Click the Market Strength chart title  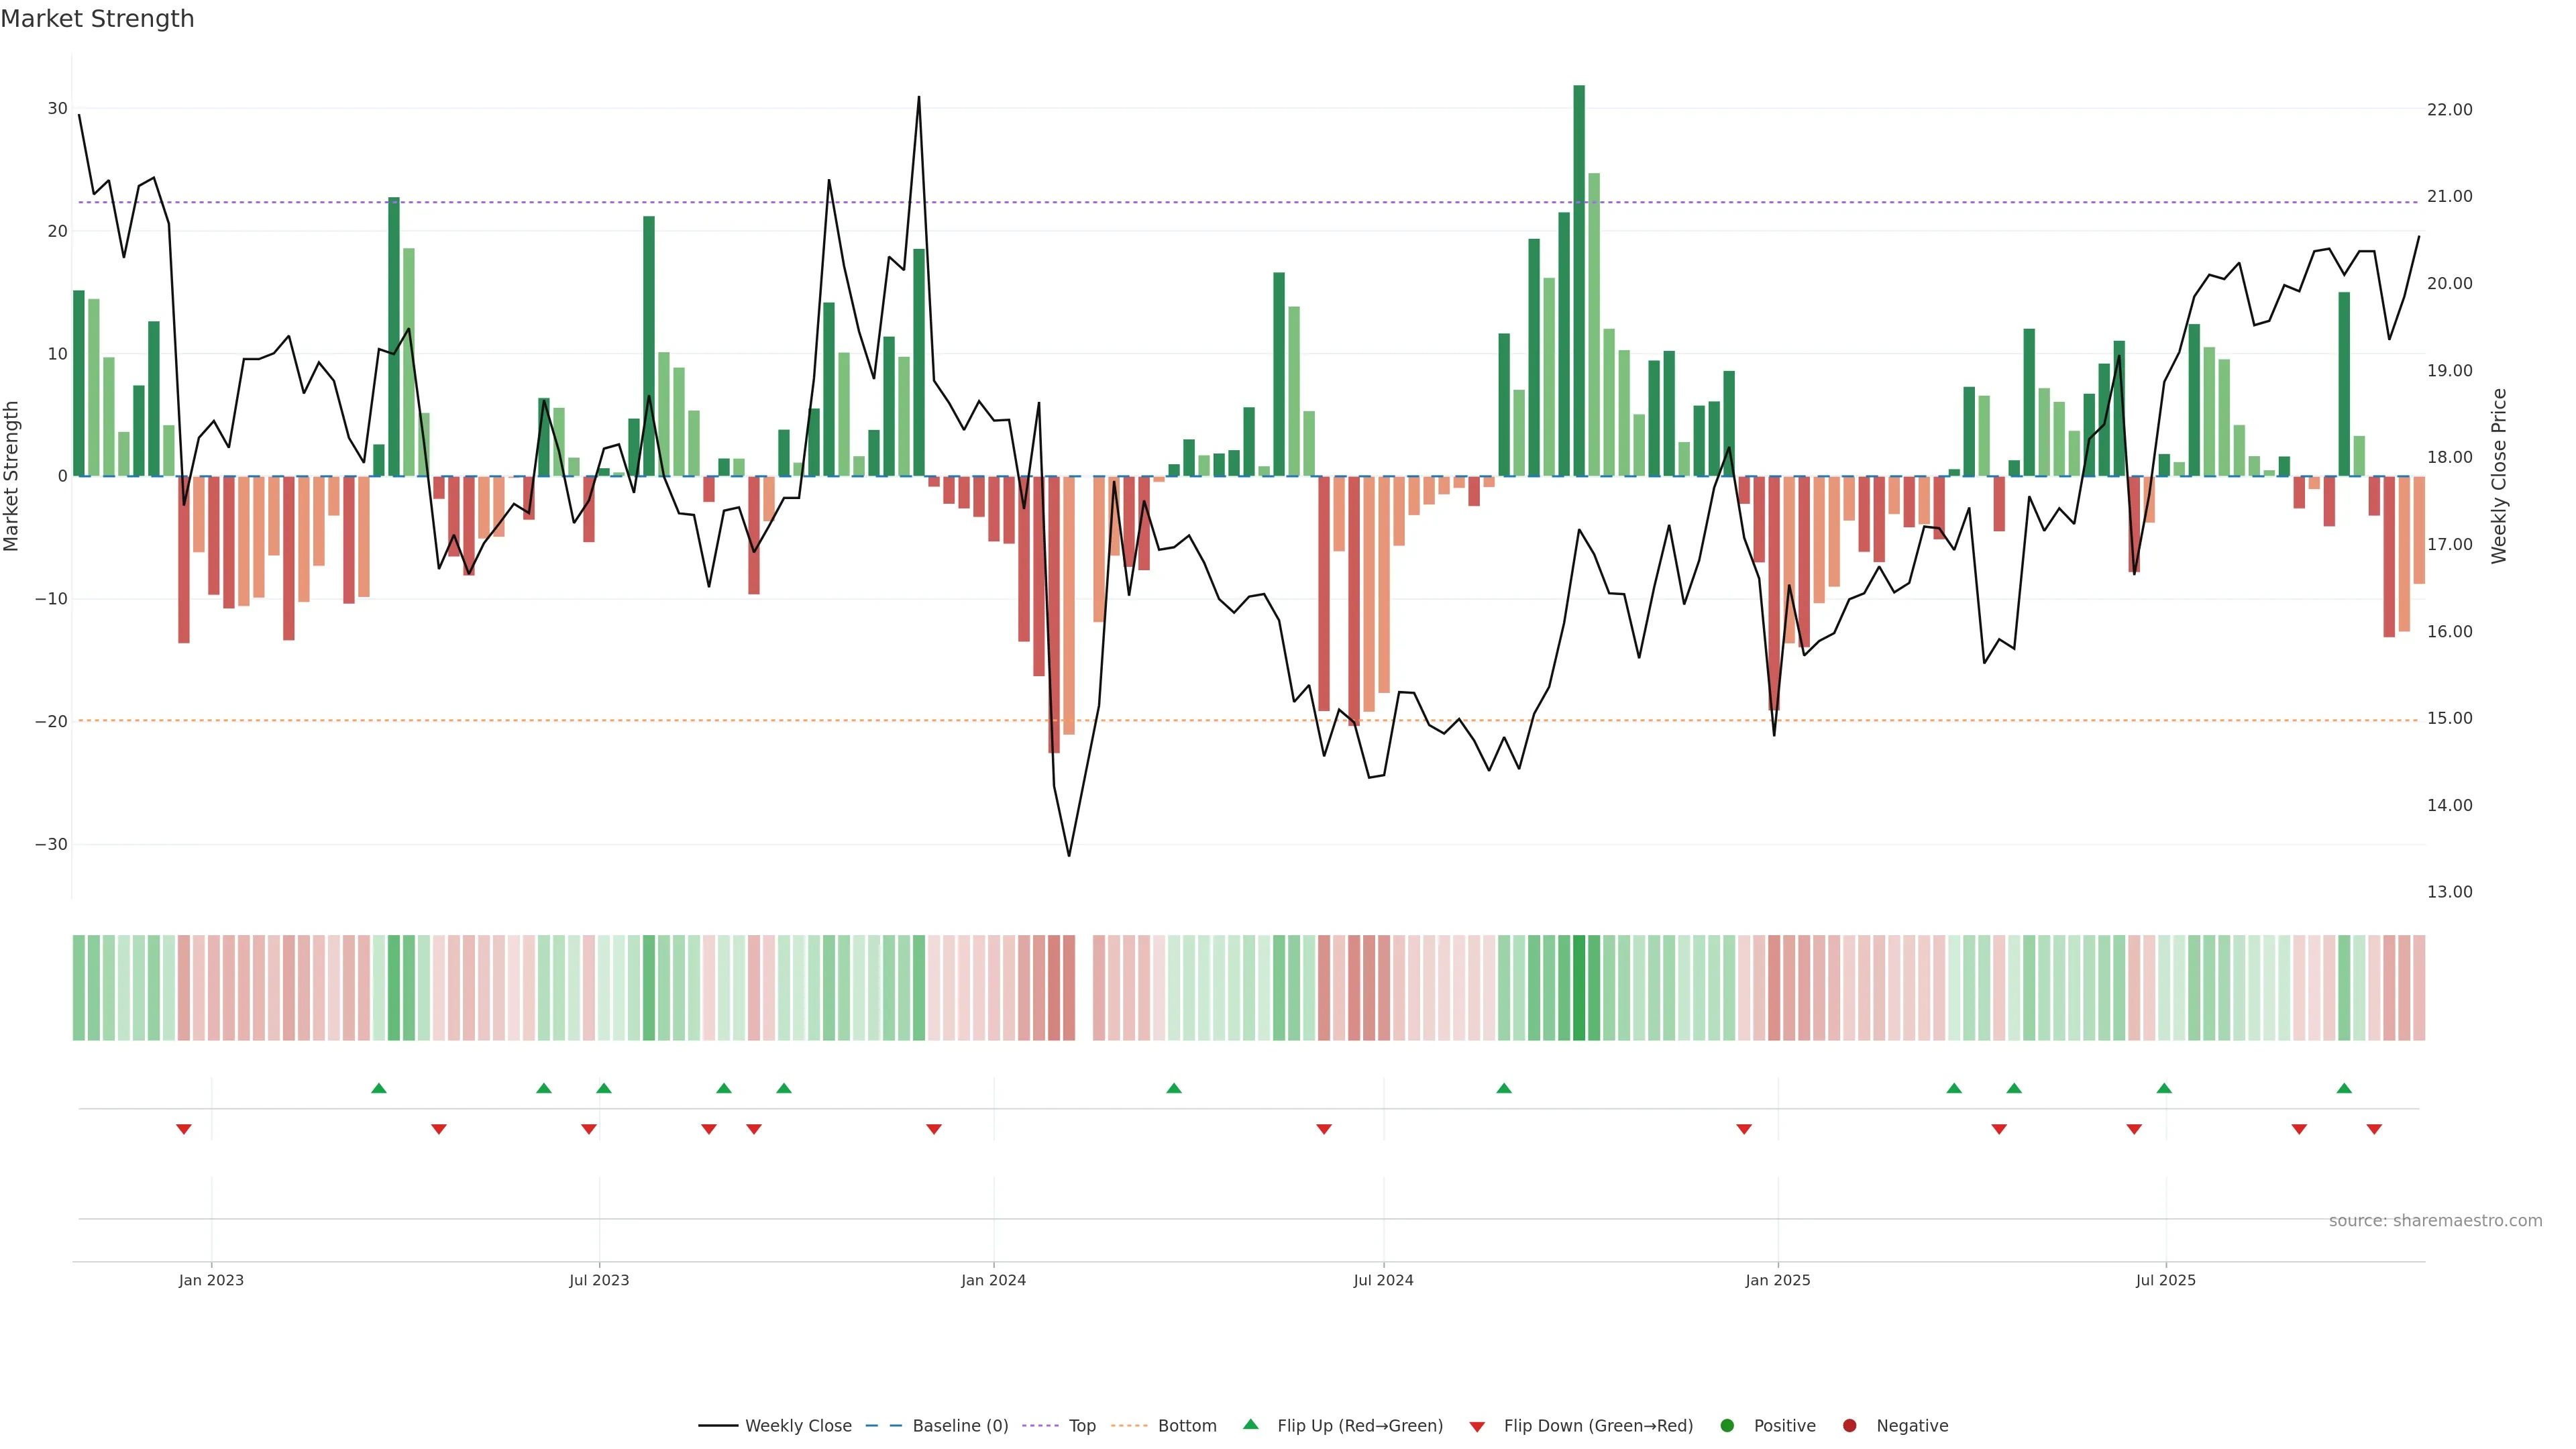(97, 19)
